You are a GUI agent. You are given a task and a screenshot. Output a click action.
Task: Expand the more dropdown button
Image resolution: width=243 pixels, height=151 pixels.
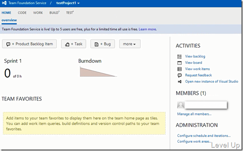[x=130, y=44]
